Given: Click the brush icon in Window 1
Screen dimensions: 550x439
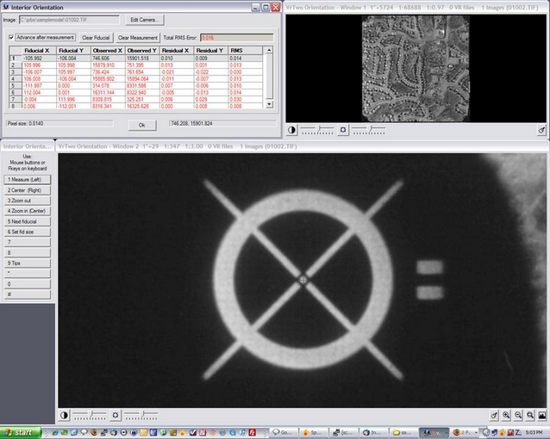Looking at the screenshot, I should [541, 130].
